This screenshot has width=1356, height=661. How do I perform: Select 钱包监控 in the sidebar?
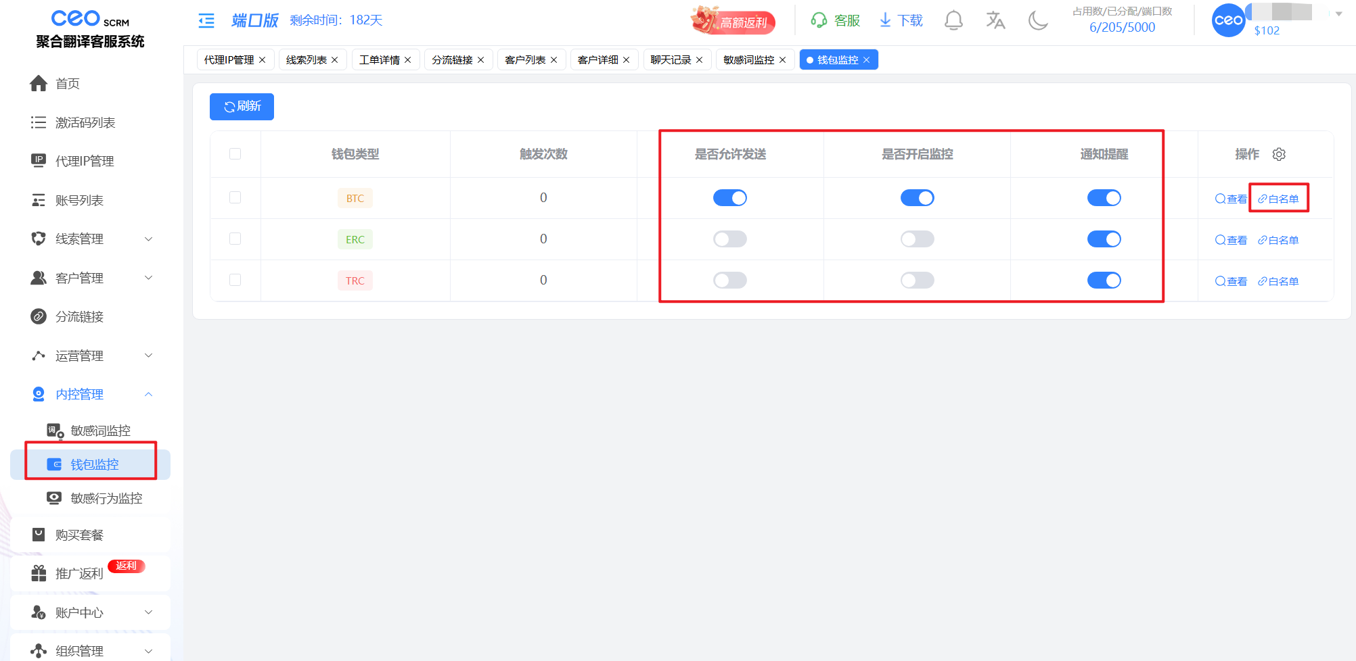[x=90, y=464]
